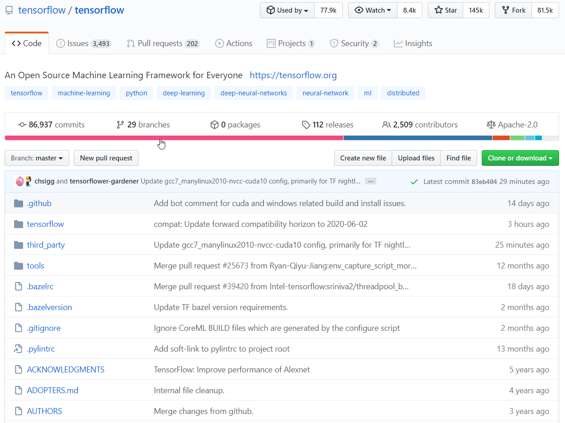Click the Create new file button
The width and height of the screenshot is (565, 423).
[x=363, y=158]
